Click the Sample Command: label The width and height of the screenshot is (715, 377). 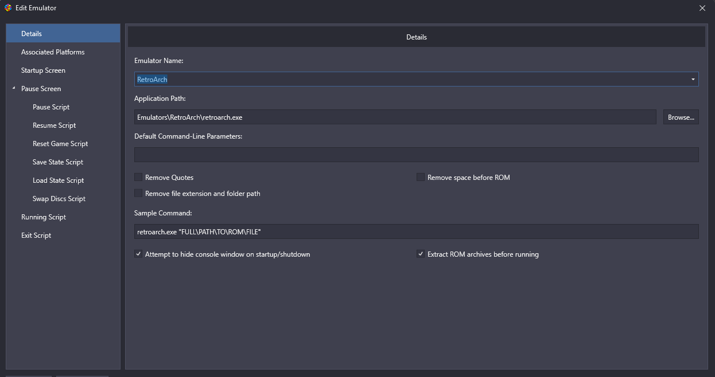[163, 213]
